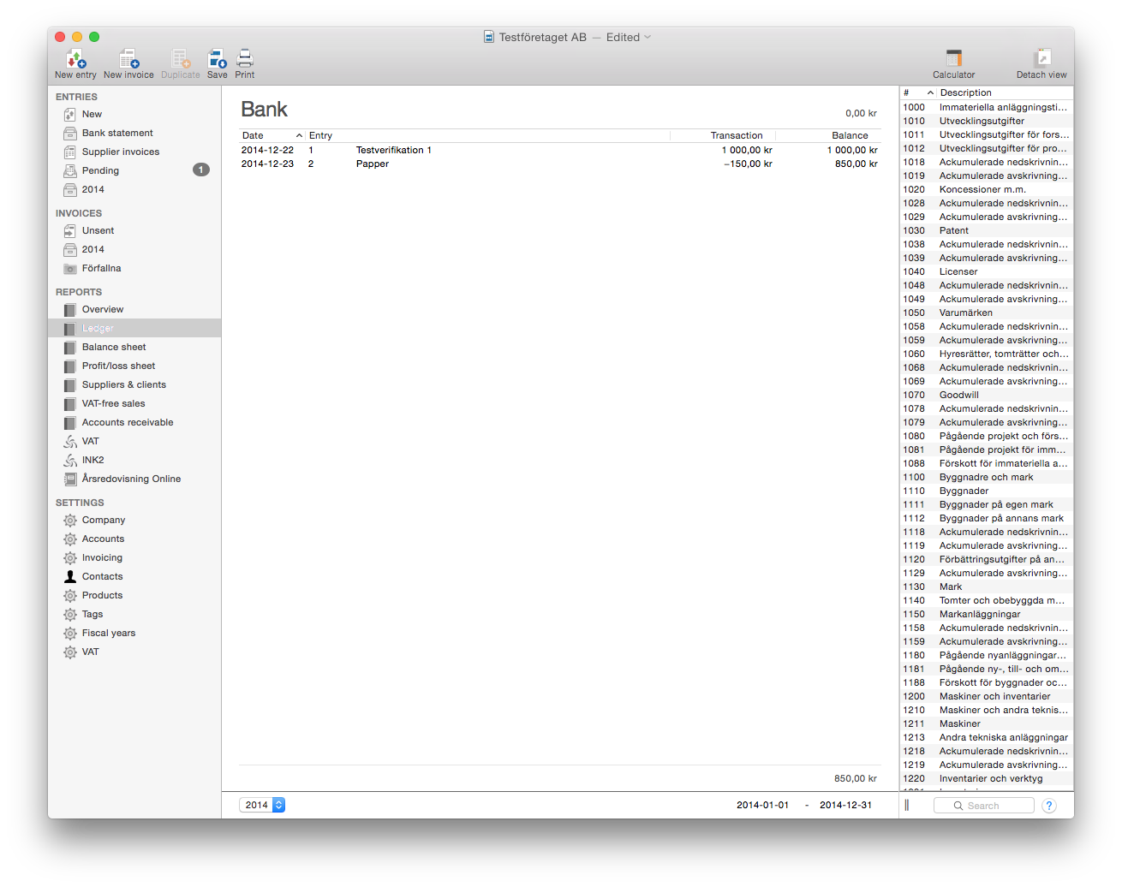The height and width of the screenshot is (887, 1122).
Task: Click the Balance column header
Action: pos(828,135)
